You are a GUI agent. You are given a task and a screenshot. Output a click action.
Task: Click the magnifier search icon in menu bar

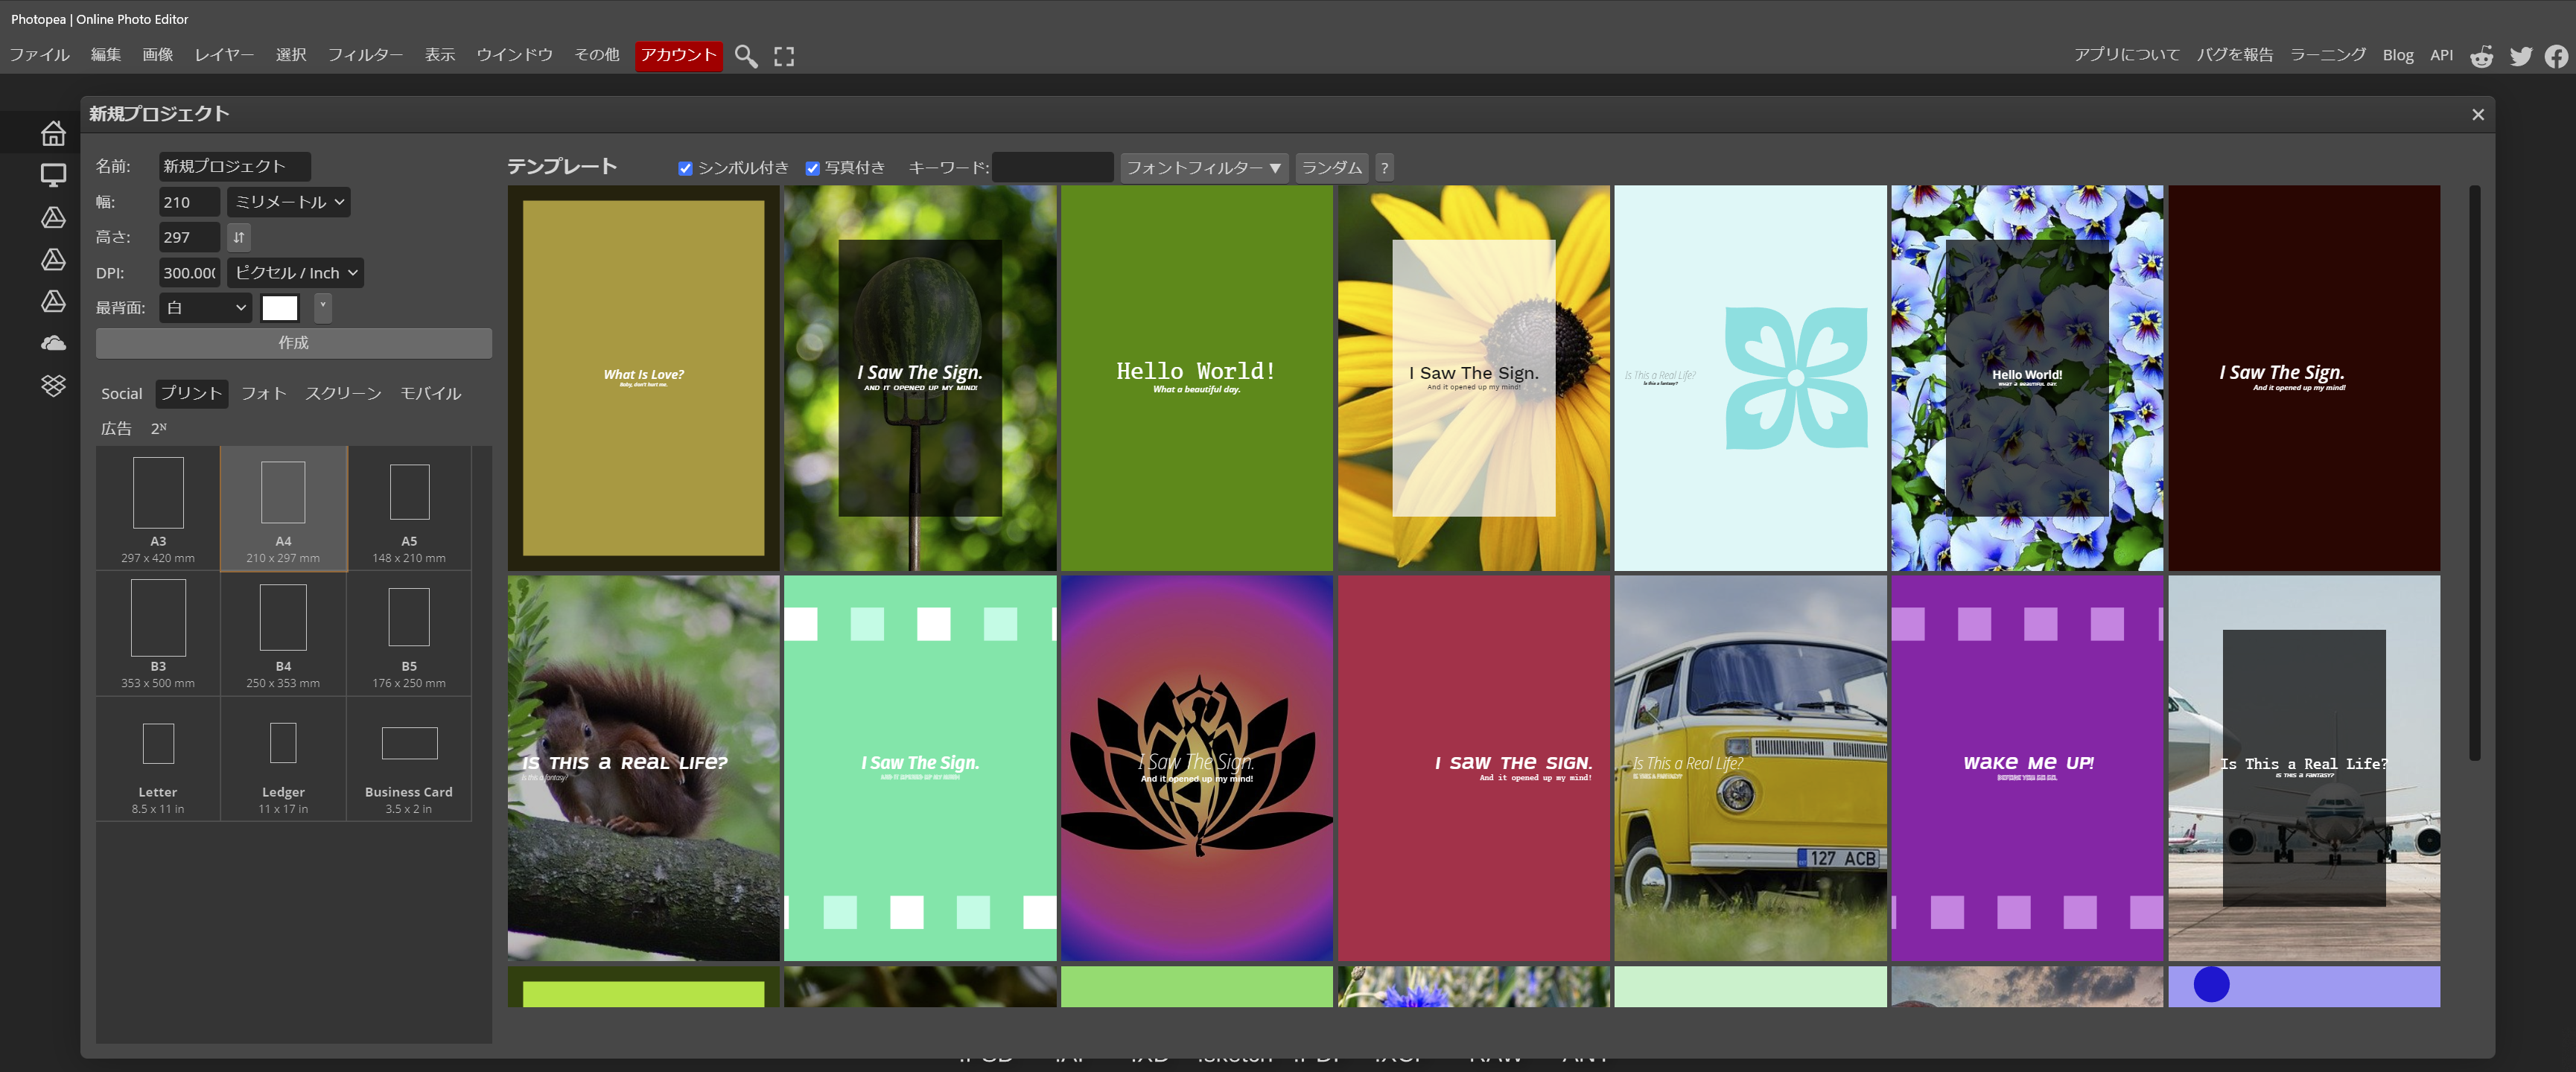(745, 56)
